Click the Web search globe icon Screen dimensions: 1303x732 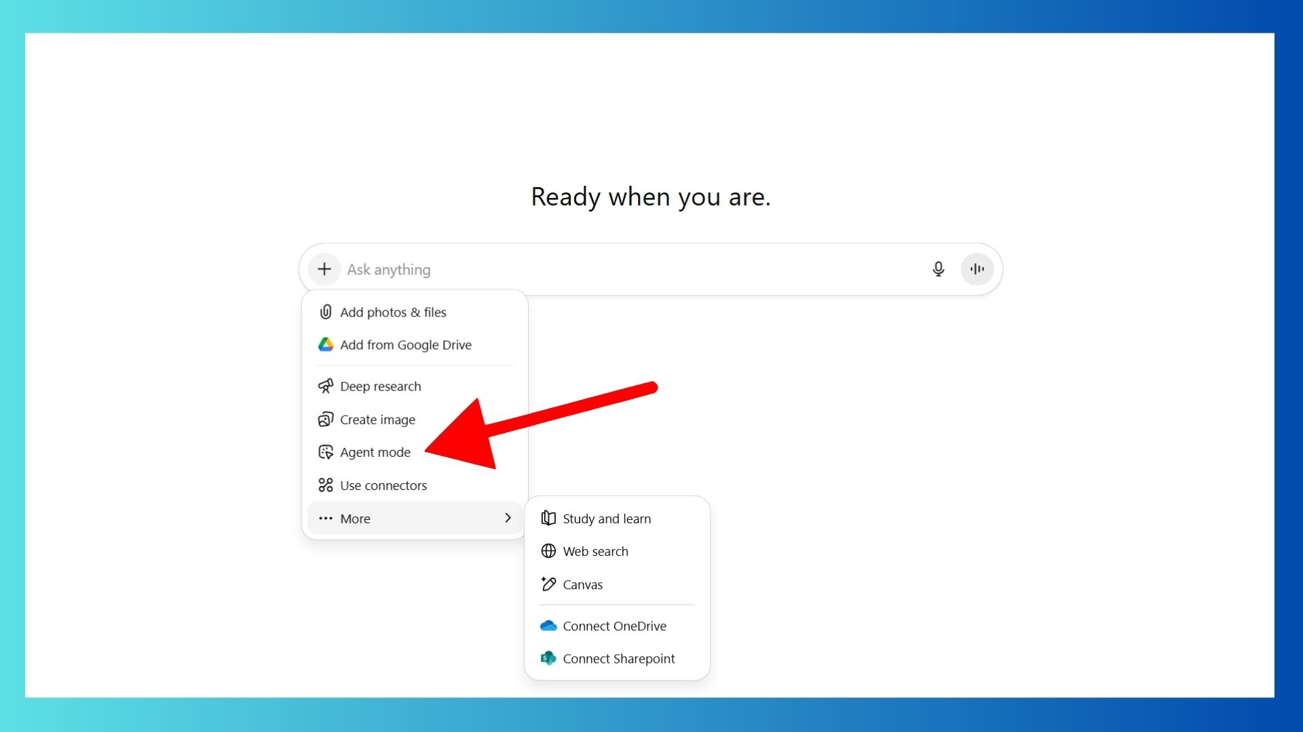point(548,552)
